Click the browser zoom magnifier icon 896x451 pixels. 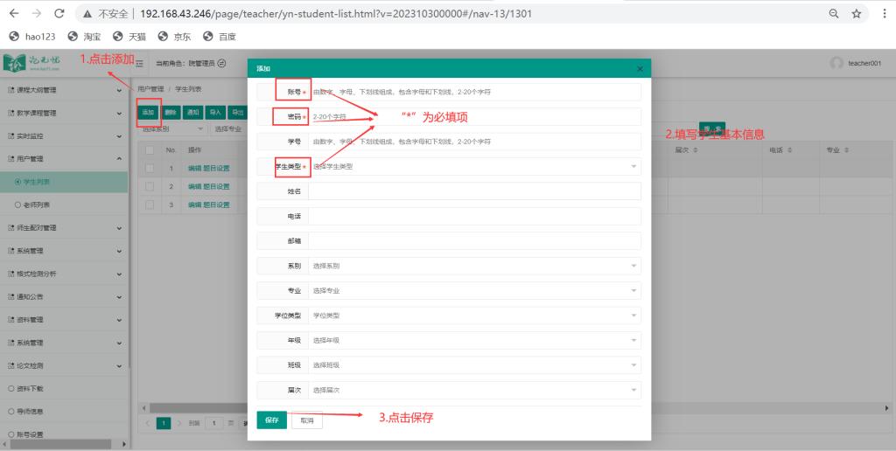click(x=834, y=14)
